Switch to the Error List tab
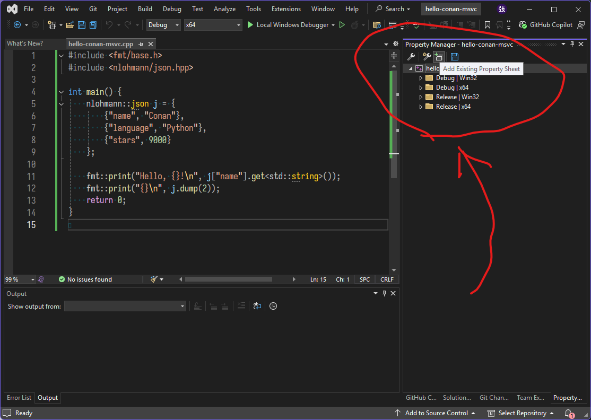The height and width of the screenshot is (420, 591). (x=19, y=398)
